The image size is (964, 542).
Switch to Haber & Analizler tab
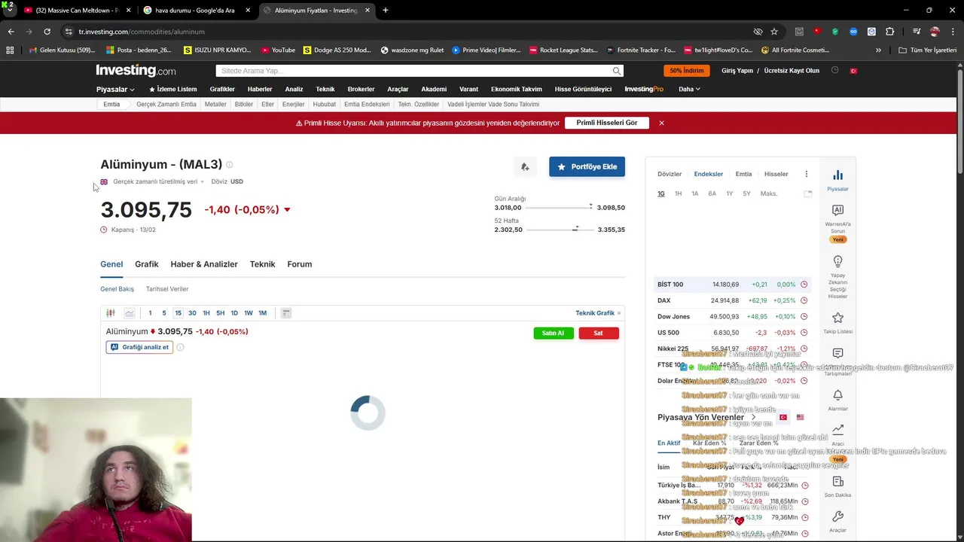click(204, 264)
